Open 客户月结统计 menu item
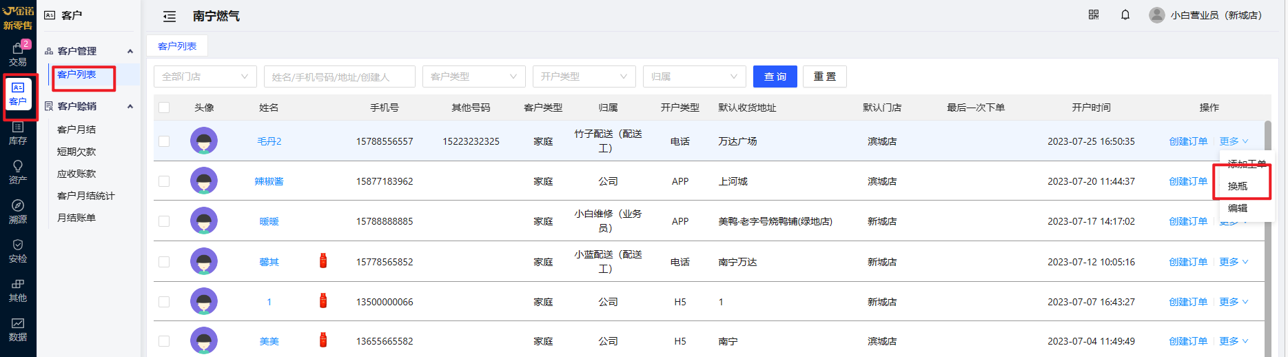 (x=86, y=196)
